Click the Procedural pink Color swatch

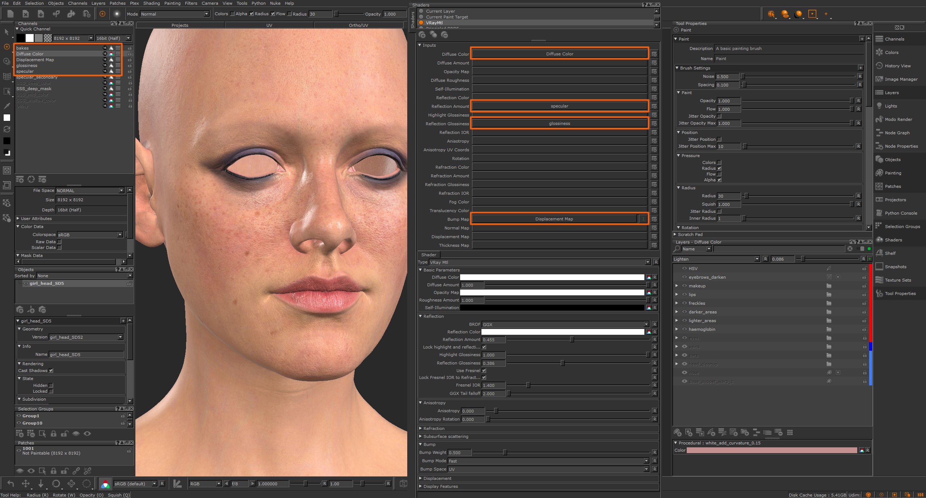click(771, 450)
